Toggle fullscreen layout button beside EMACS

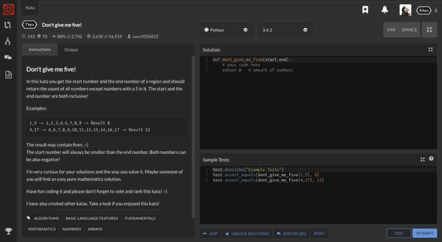pos(429,30)
